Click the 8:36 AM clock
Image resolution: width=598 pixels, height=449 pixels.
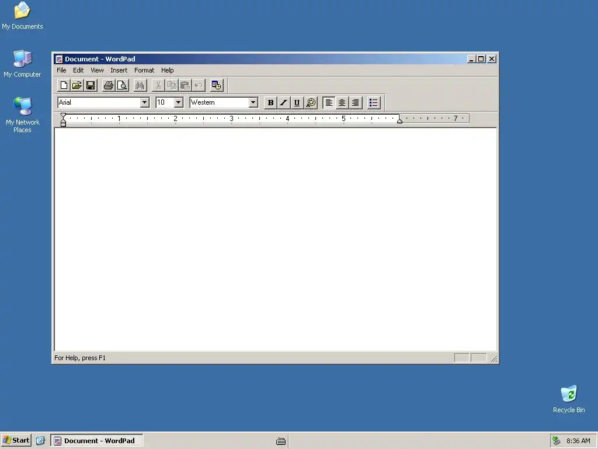[578, 441]
